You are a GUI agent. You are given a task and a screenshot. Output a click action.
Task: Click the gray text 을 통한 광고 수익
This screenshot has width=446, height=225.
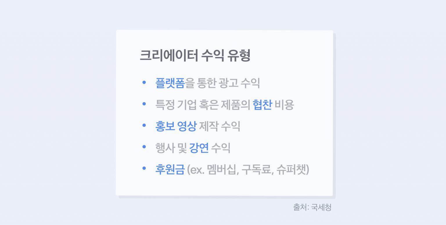[222, 83]
